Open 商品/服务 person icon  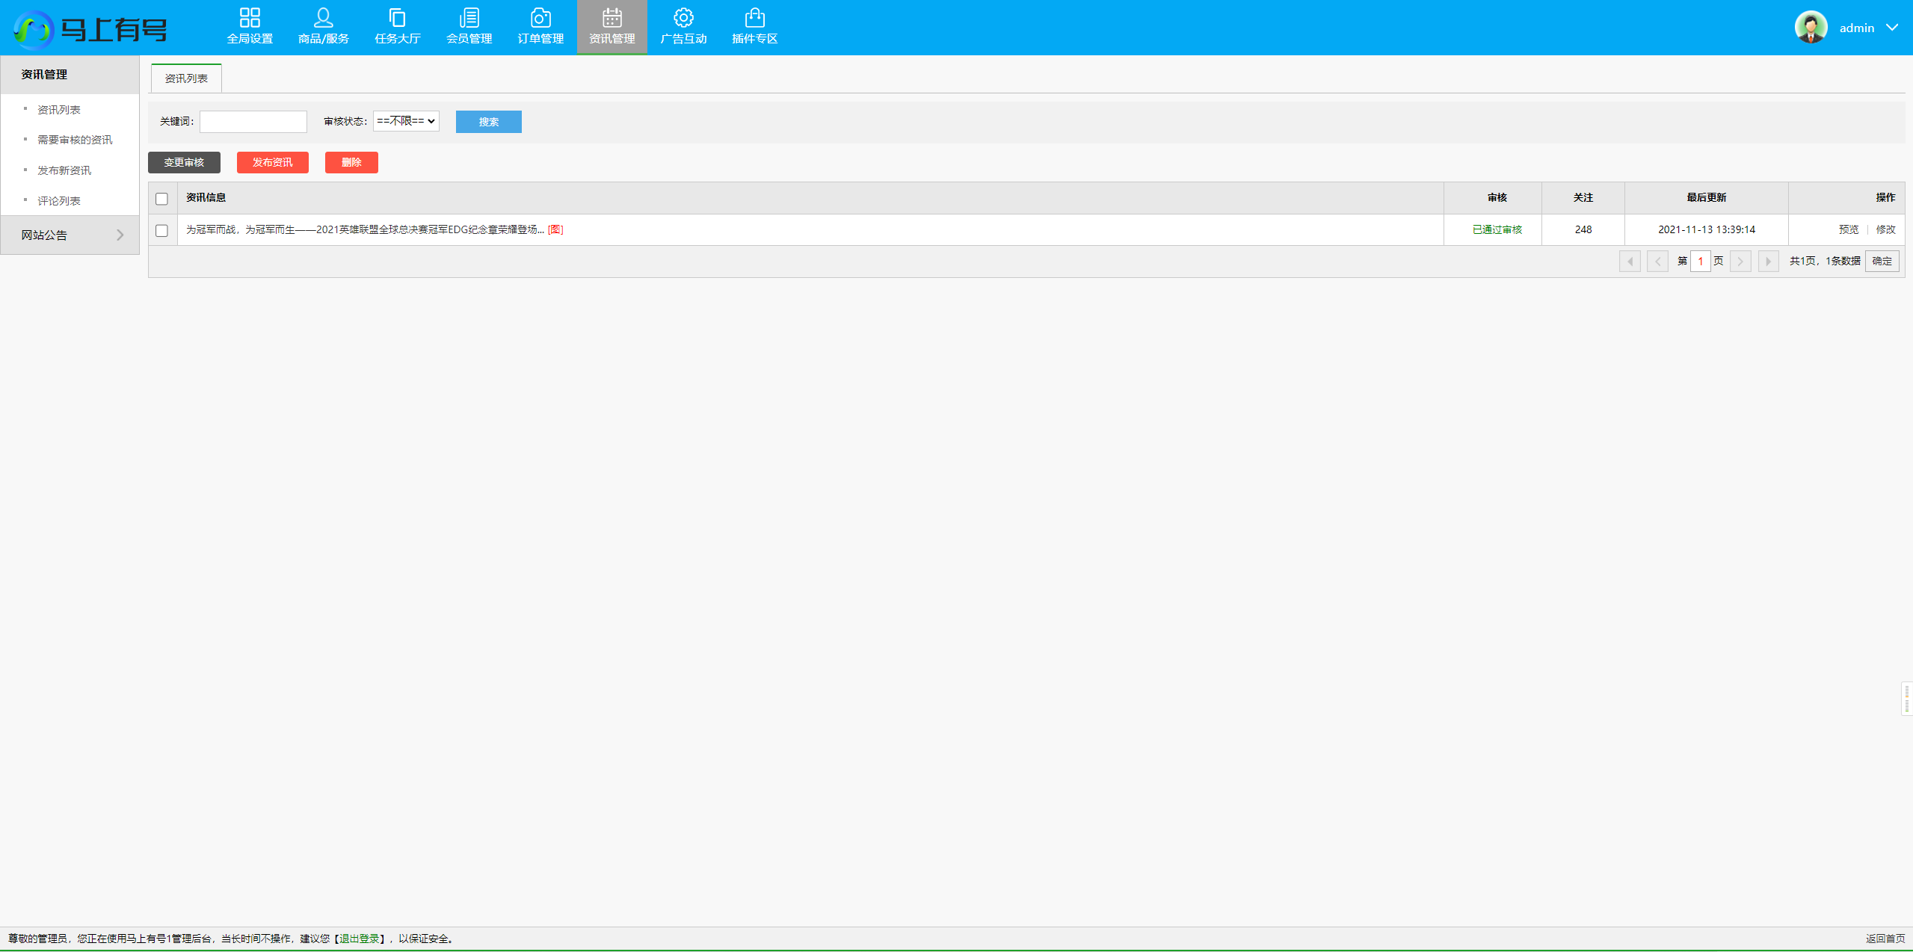(323, 18)
